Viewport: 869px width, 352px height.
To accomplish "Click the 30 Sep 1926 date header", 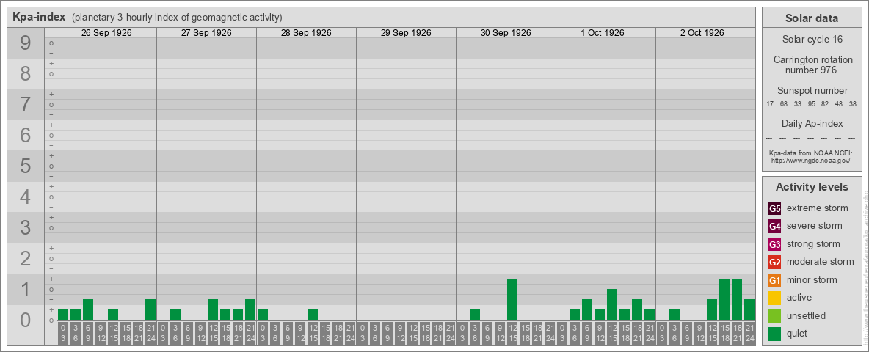I will [x=506, y=33].
